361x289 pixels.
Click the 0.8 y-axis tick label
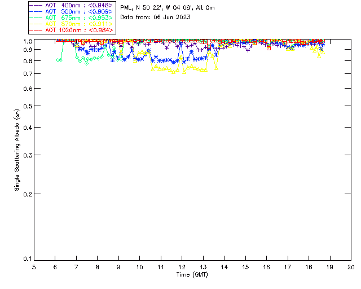(x=28, y=61)
